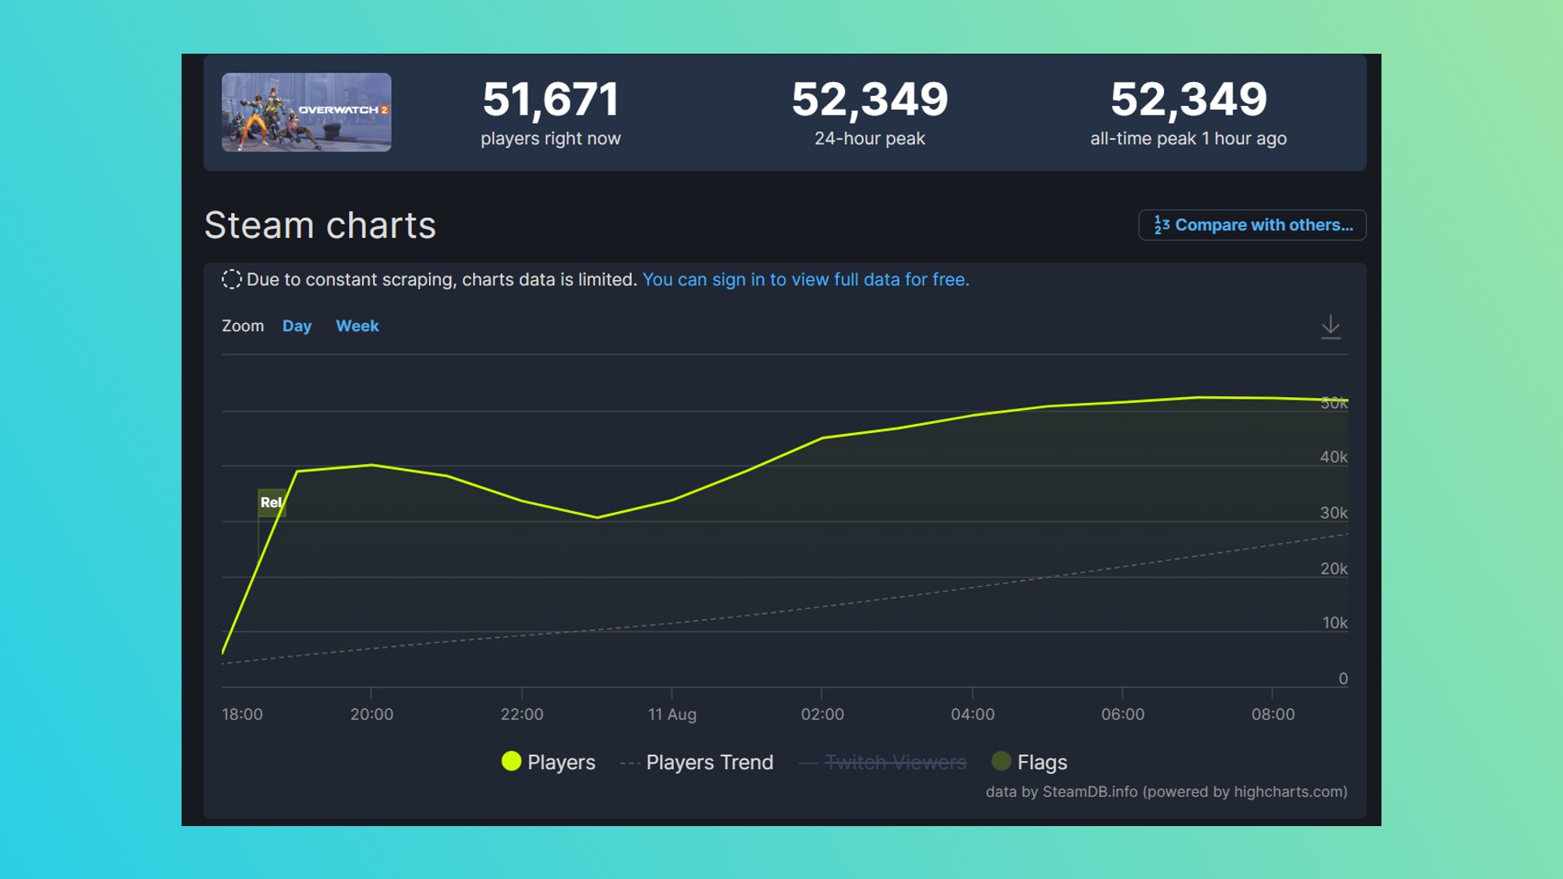The height and width of the screenshot is (879, 1563).
Task: Enable the Twitch Viewers legend series
Action: click(x=882, y=762)
